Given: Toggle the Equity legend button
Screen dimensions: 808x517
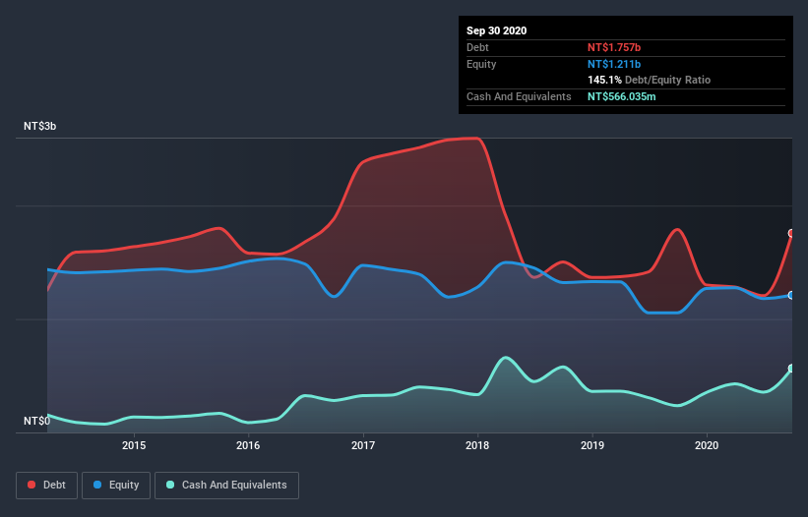Looking at the screenshot, I should tap(116, 486).
